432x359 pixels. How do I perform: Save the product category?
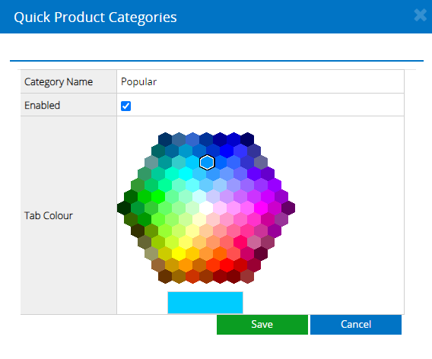pyautogui.click(x=262, y=325)
